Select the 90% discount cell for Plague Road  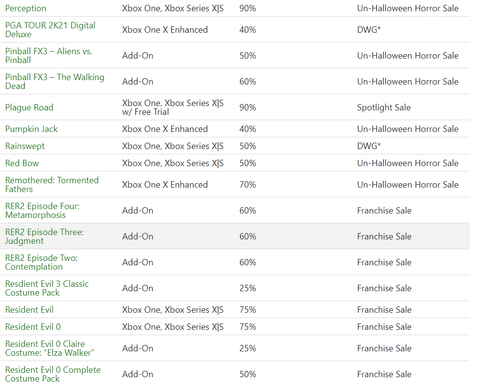pyautogui.click(x=248, y=107)
